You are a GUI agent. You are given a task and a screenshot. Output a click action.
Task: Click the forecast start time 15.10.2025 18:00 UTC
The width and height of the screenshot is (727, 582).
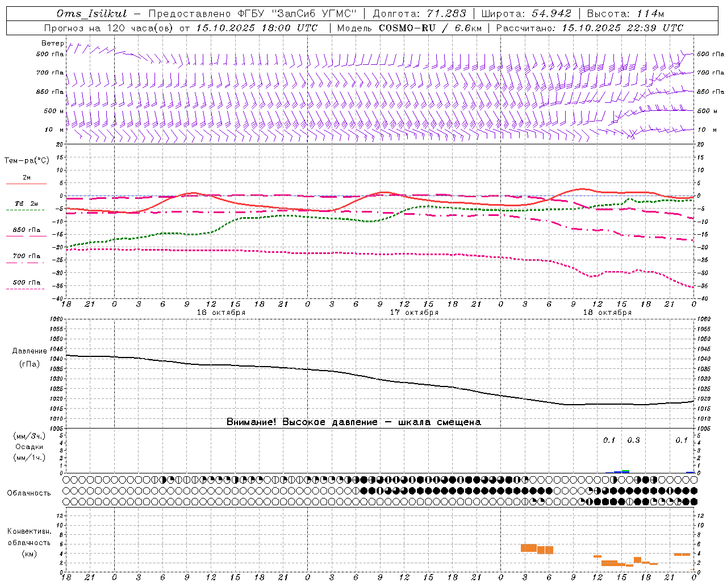tap(257, 28)
